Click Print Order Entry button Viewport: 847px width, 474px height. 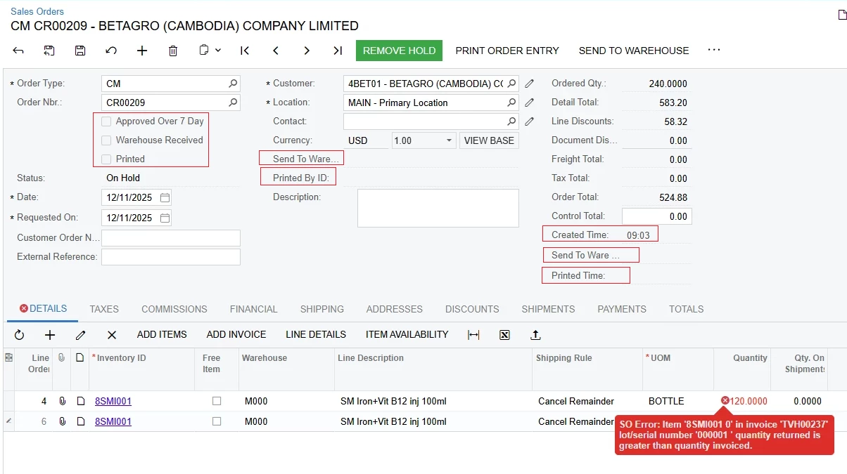(x=507, y=51)
